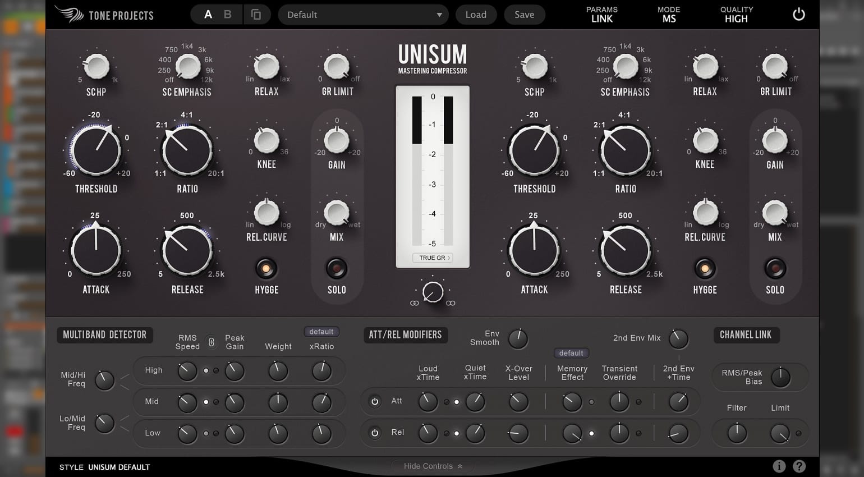Open the info icon in footer
This screenshot has width=864, height=477.
(x=779, y=466)
